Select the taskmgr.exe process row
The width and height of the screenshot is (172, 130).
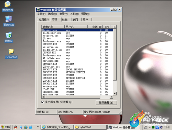point(77,30)
